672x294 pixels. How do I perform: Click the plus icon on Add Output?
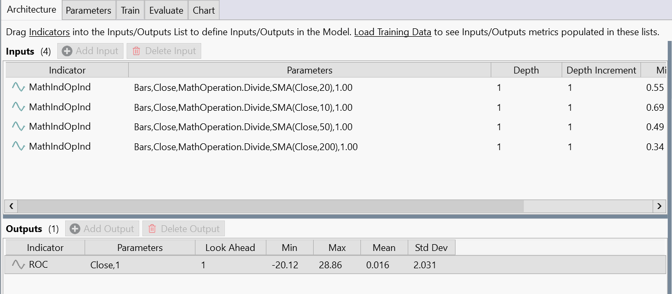[75, 229]
